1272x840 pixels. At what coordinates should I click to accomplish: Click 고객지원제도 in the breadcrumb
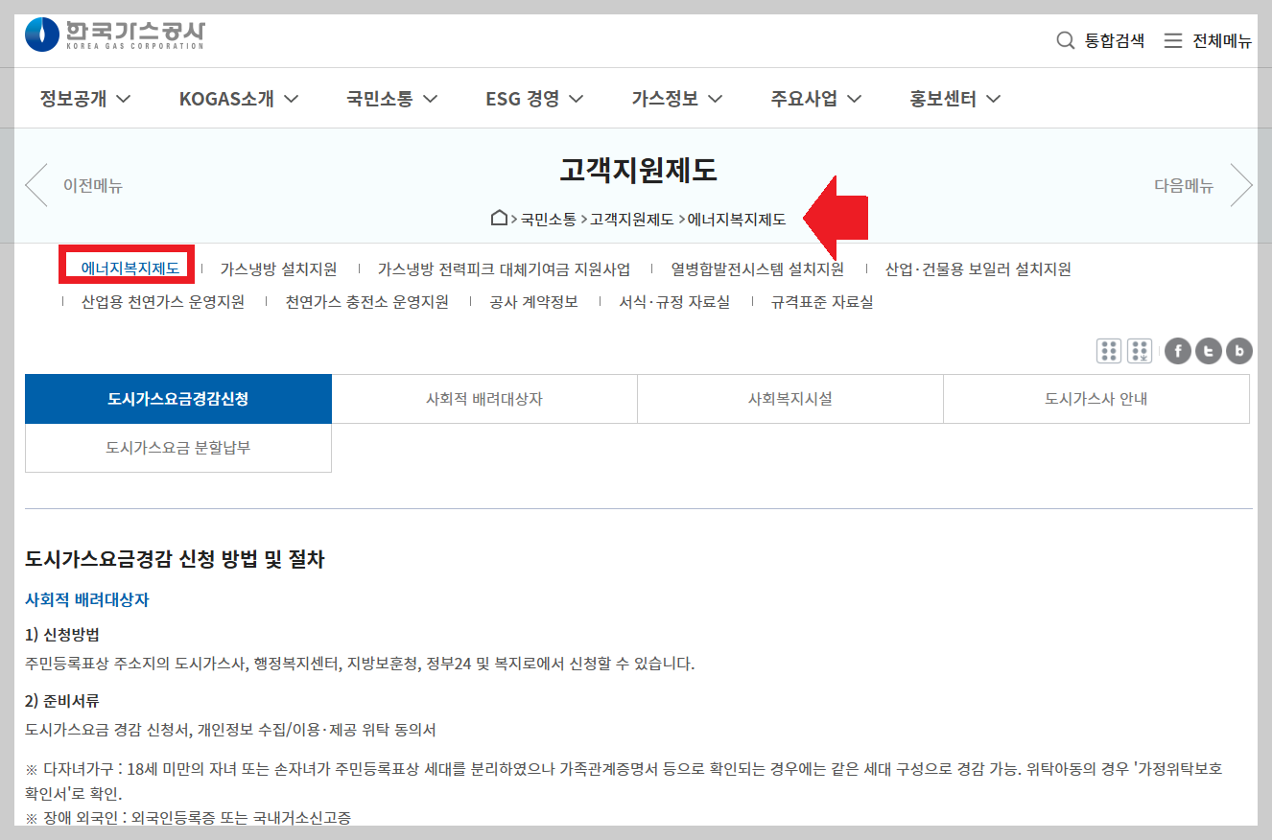click(632, 218)
